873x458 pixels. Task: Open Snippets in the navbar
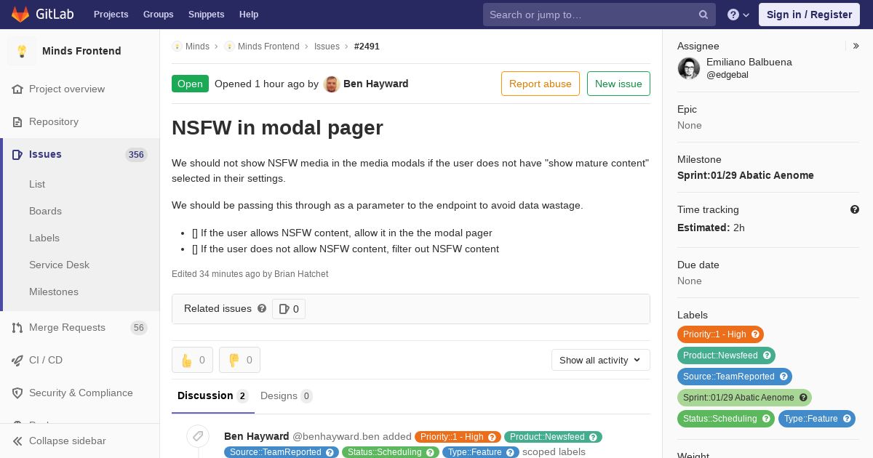206,15
